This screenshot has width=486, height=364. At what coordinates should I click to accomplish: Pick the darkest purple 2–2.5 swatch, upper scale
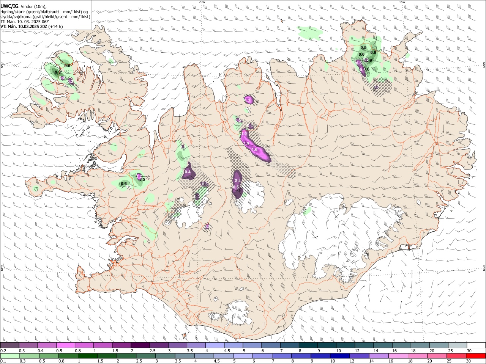[140, 345]
